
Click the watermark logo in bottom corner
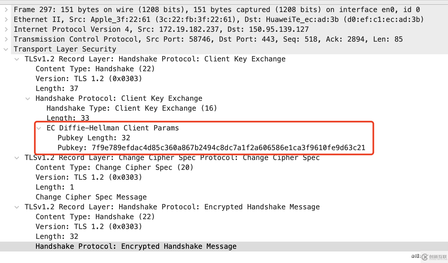click(434, 257)
